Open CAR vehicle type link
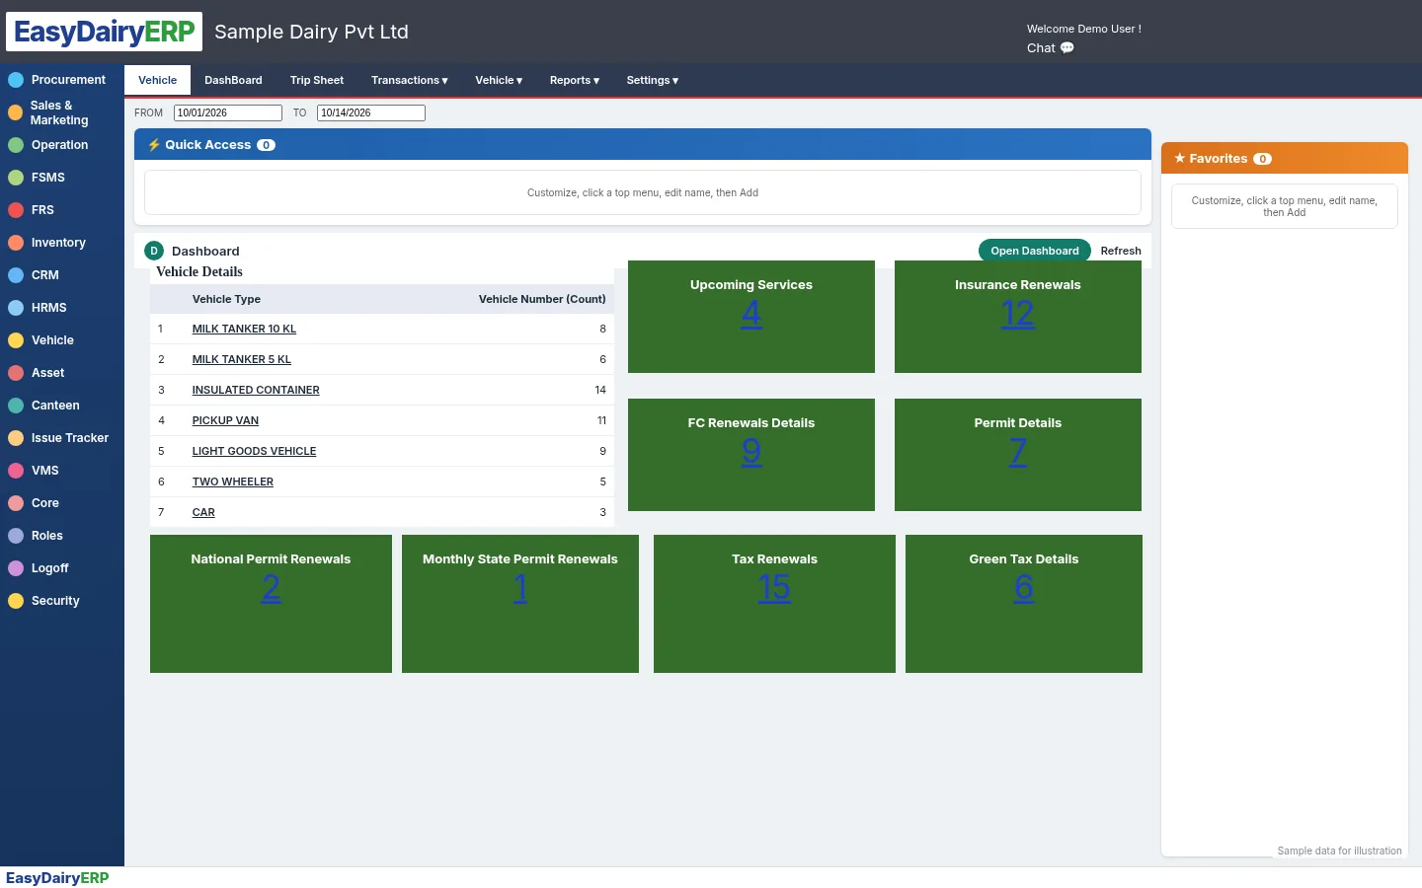1422x888 pixels. pos(203,512)
